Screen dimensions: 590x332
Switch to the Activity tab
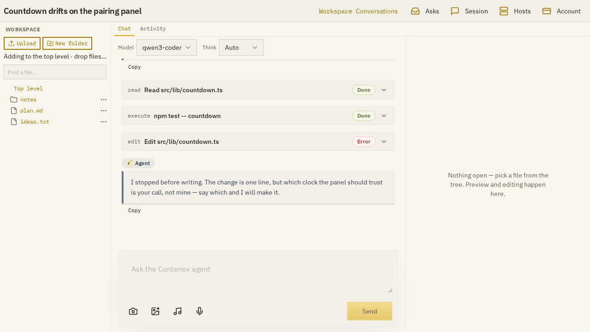153,29
